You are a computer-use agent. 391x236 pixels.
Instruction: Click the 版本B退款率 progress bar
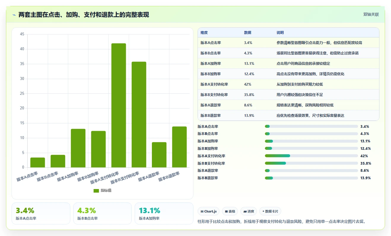pos(311,178)
